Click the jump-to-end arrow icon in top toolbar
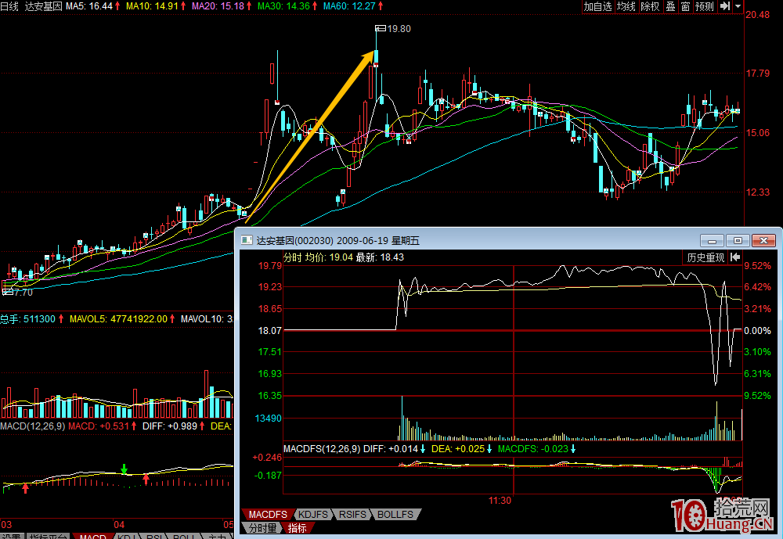 click(725, 6)
